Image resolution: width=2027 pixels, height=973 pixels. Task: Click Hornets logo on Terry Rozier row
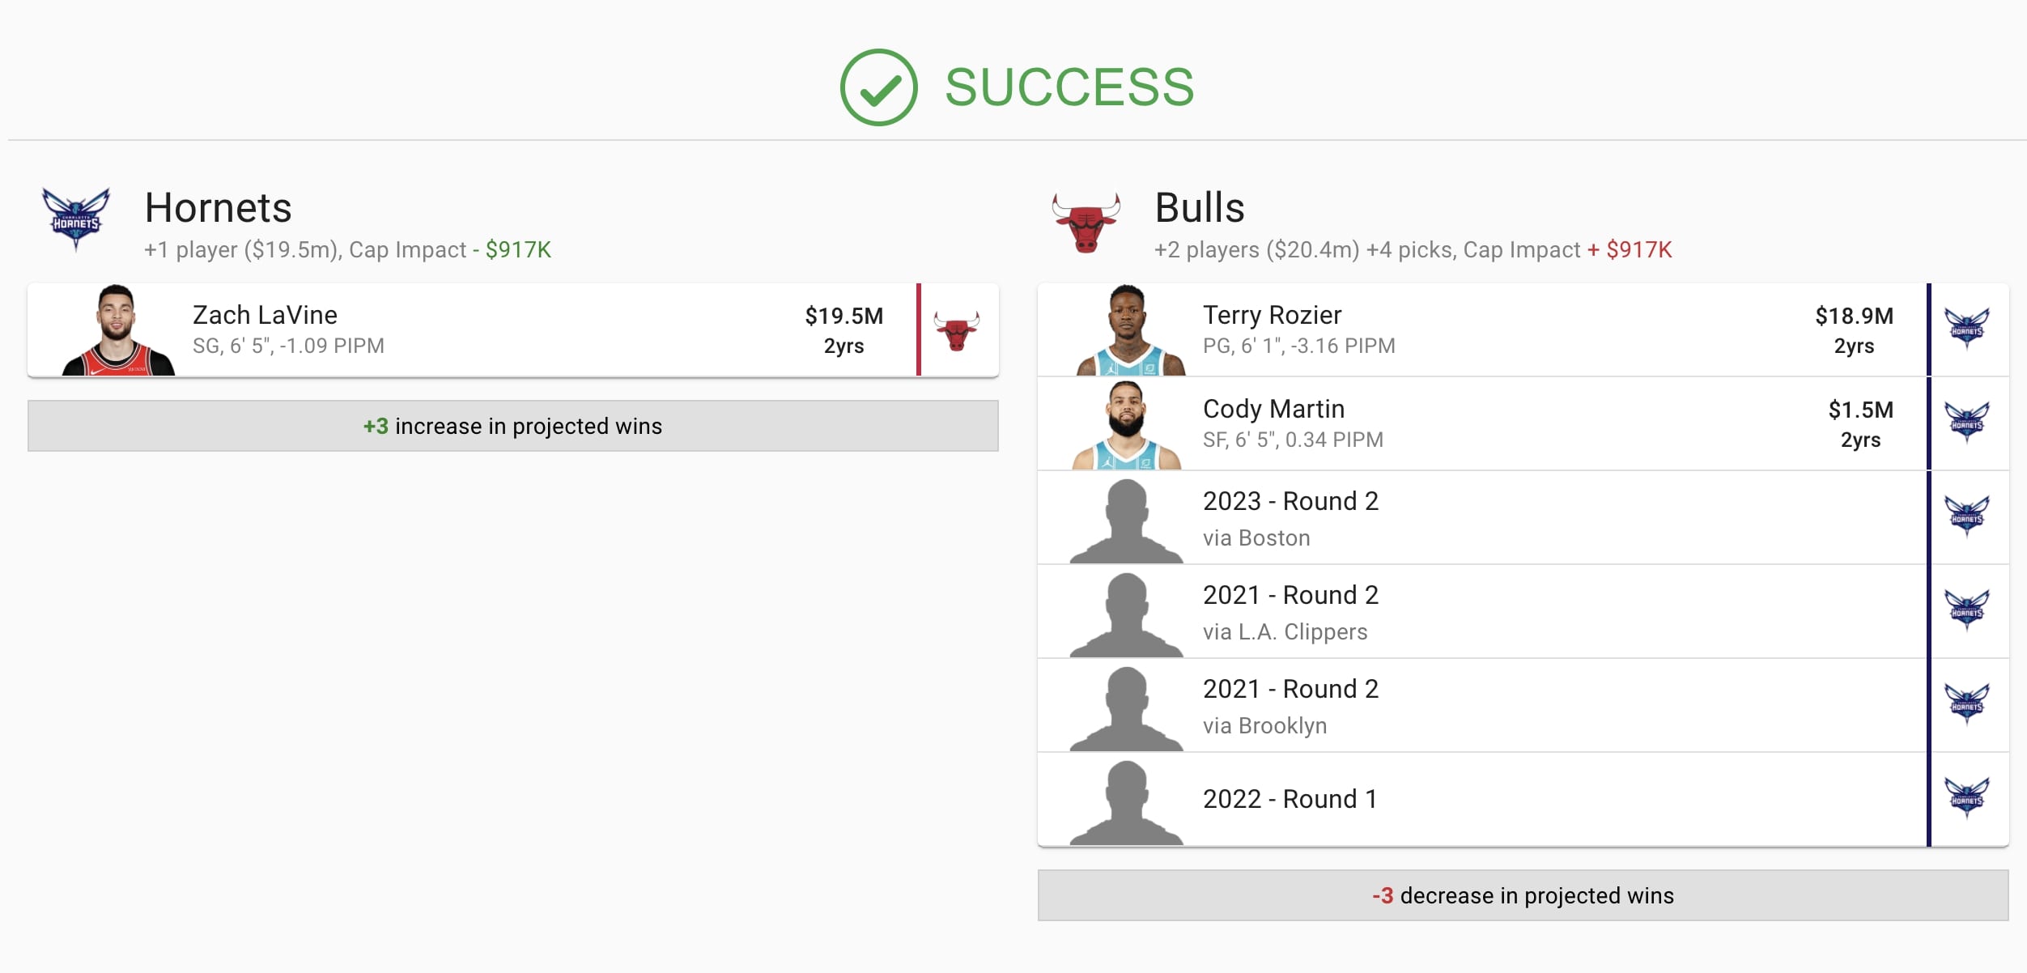[1967, 329]
